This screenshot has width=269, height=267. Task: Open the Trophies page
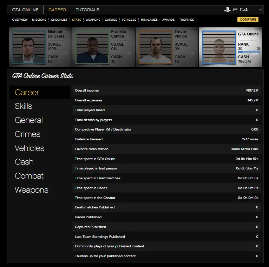[x=186, y=20]
